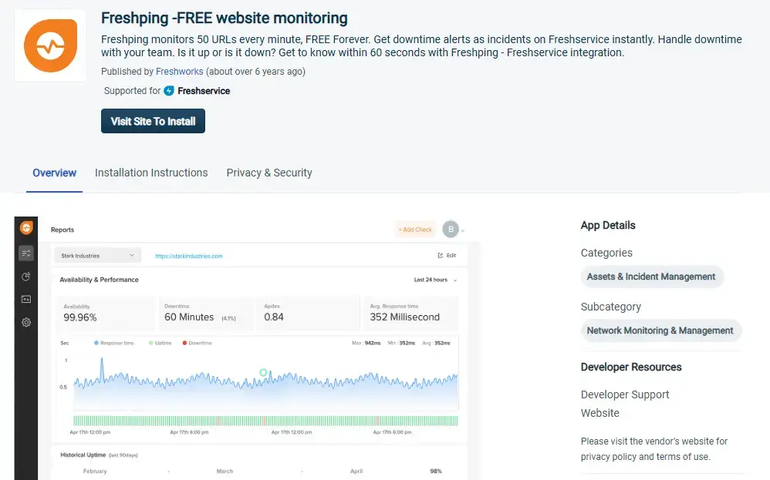Switch to the Overview tab
Viewport: 770px width, 480px height.
tap(55, 173)
